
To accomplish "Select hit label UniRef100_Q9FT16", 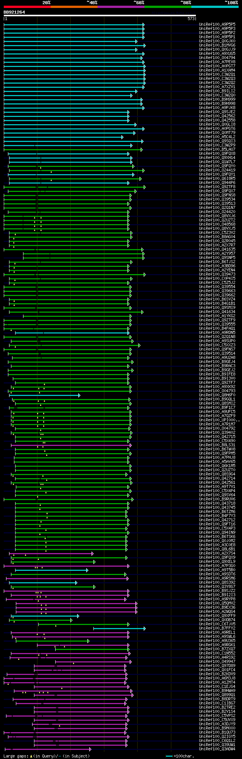I will tap(217, 524).
